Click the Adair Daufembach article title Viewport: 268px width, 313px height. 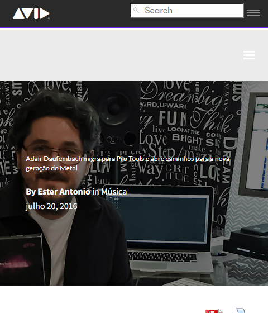[x=127, y=163]
